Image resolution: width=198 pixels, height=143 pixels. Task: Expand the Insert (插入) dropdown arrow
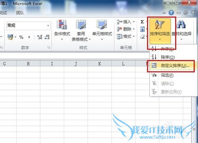[134, 22]
